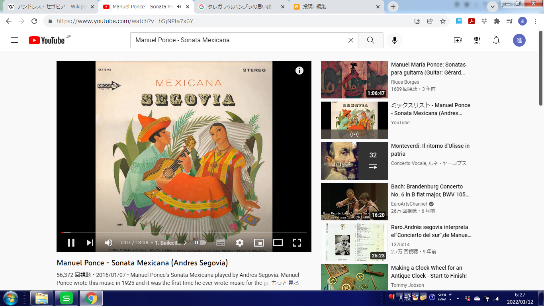Open the notifications bell
The height and width of the screenshot is (306, 544).
(496, 40)
